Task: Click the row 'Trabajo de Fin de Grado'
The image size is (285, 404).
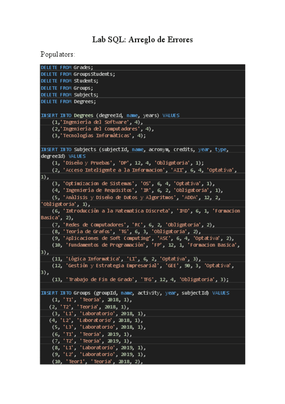Action: point(140,280)
